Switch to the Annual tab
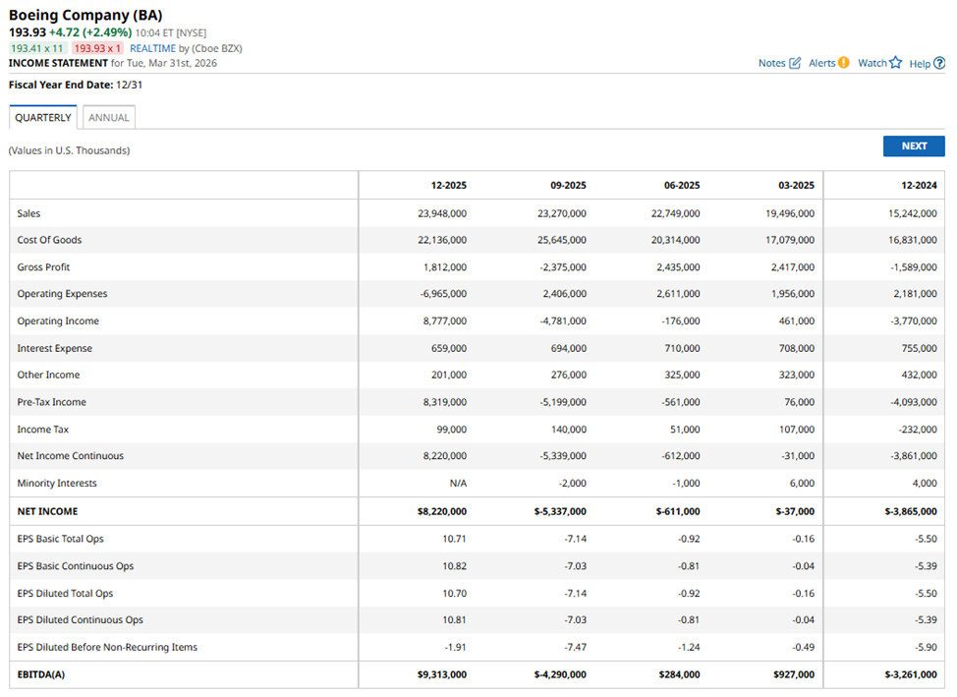 click(x=108, y=118)
